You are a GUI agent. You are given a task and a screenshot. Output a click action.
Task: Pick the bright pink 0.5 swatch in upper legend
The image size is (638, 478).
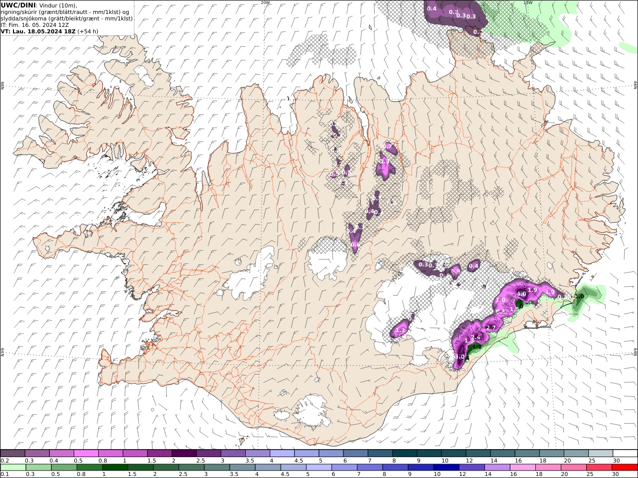coord(86,454)
